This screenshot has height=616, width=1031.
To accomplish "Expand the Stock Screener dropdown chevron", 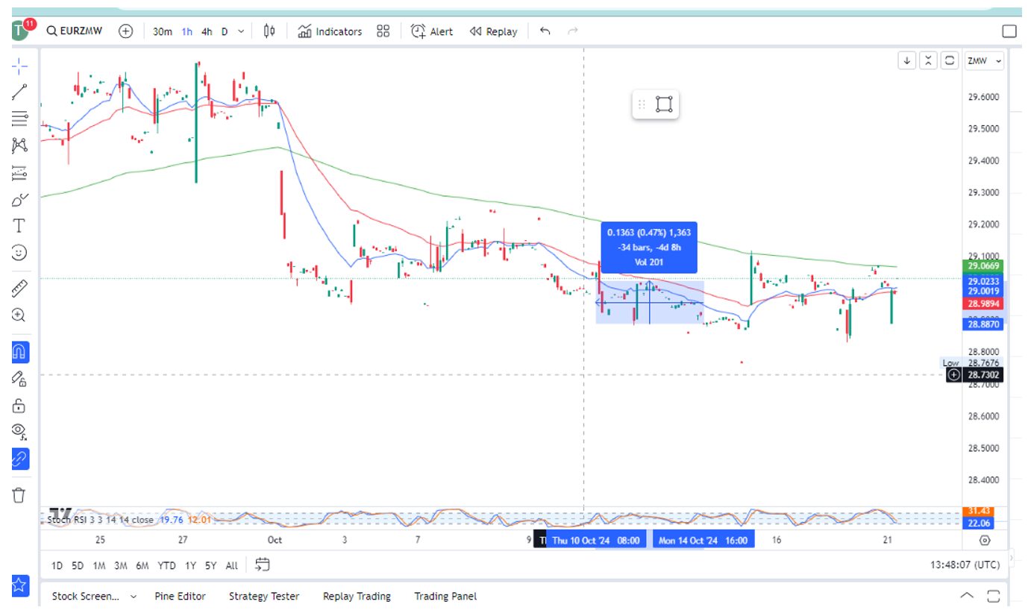I will point(134,597).
